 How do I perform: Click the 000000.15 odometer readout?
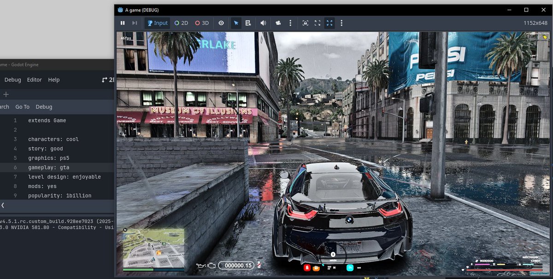(236, 266)
